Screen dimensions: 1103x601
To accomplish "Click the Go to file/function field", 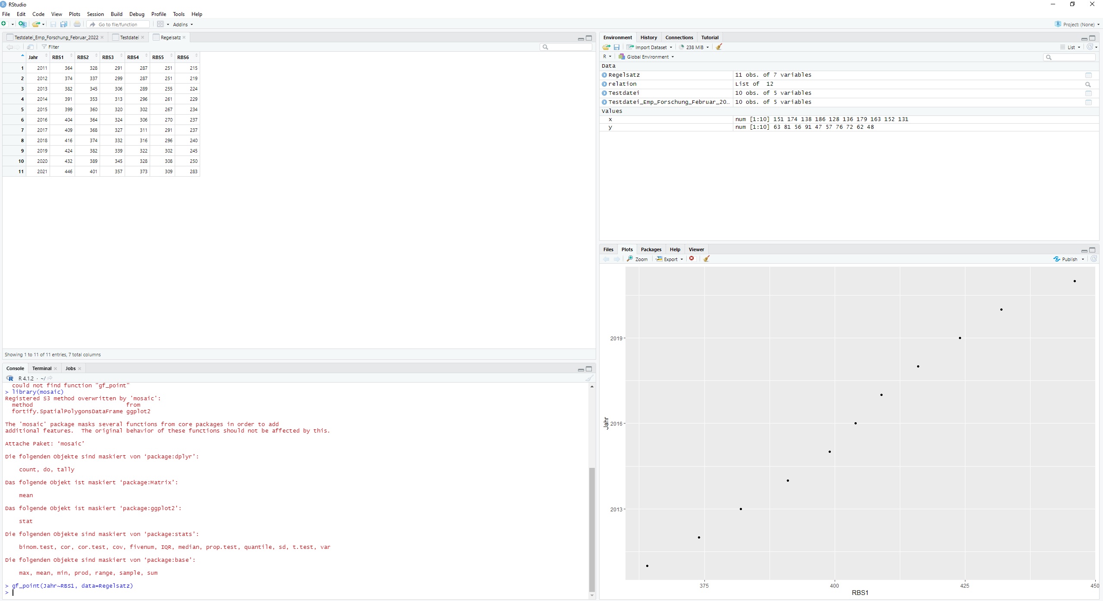I will click(118, 25).
